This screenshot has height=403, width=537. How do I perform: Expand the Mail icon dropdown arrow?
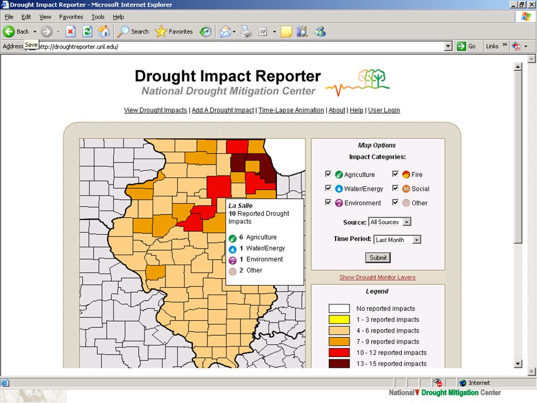tap(234, 31)
